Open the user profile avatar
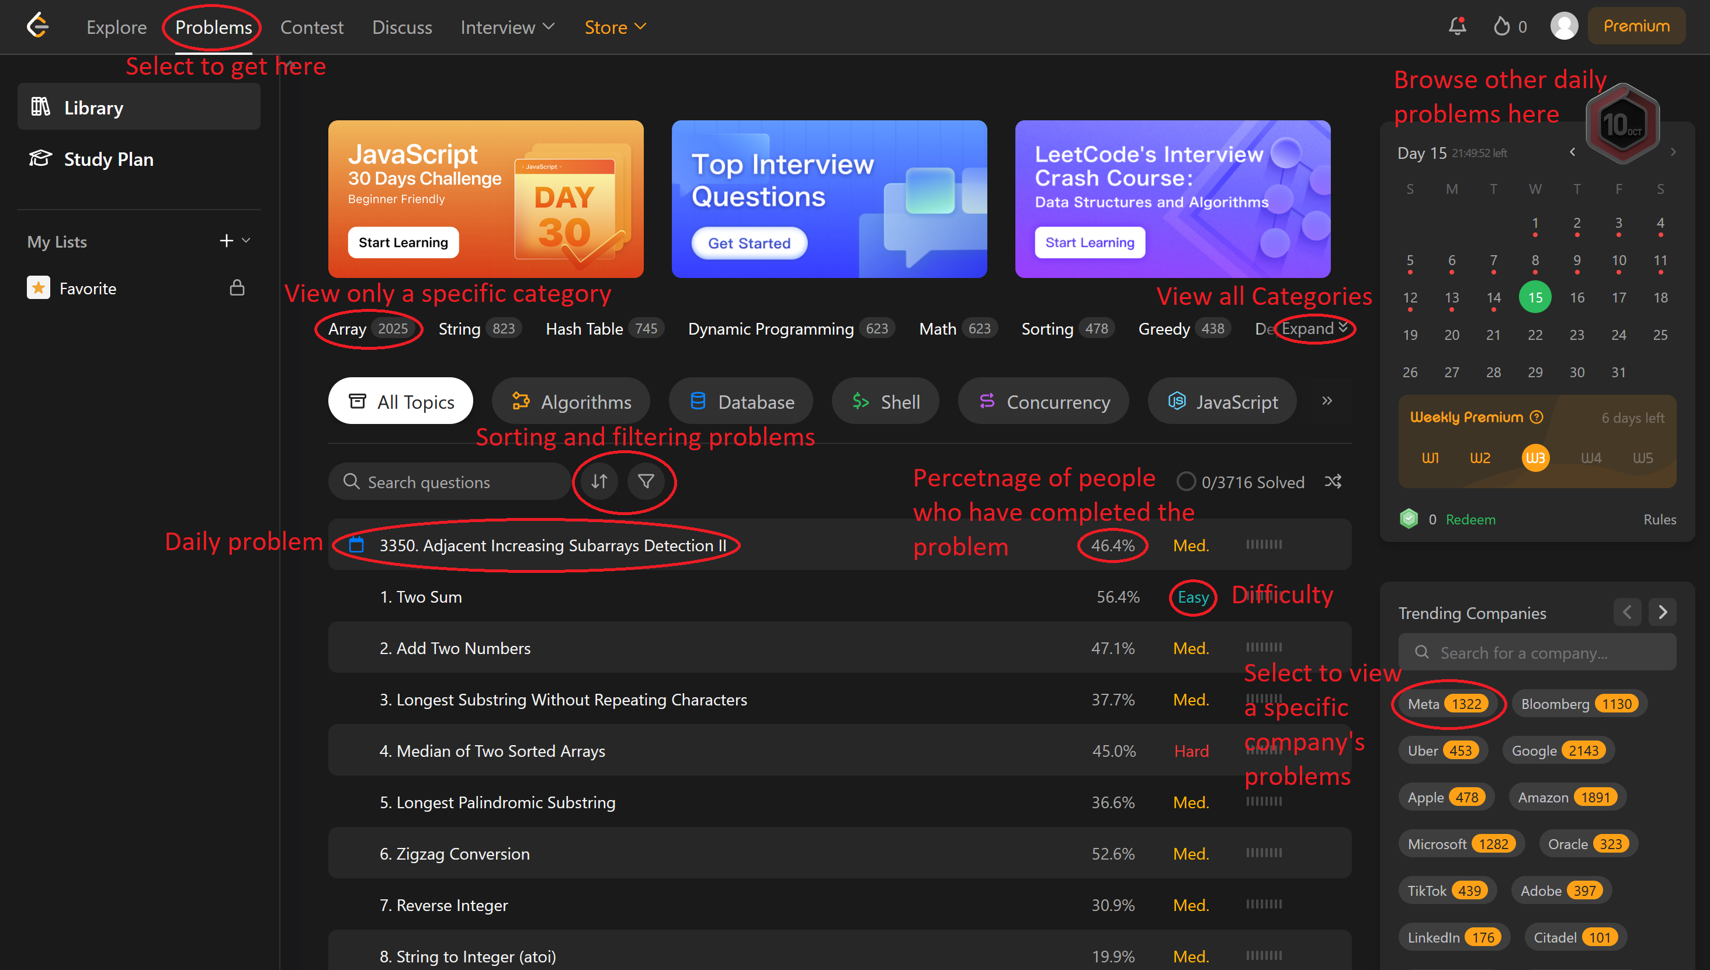 [1563, 26]
